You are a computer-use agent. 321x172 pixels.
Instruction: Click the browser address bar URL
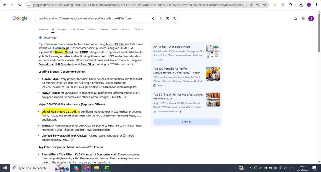[140, 5]
